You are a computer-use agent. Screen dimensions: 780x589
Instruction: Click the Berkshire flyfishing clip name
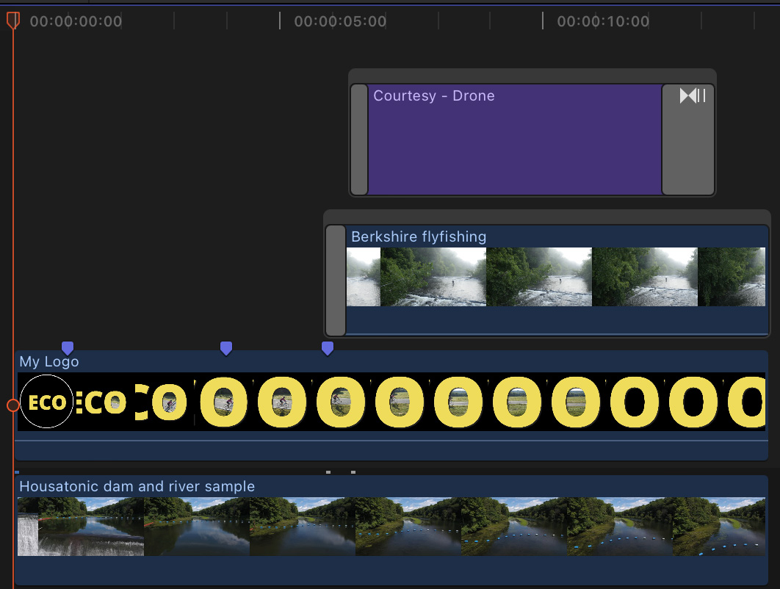tap(419, 236)
